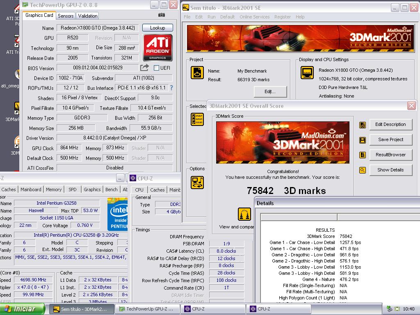This screenshot has height=315, width=420.
Task: Click the 75842 3D marks score
Action: coord(286,191)
